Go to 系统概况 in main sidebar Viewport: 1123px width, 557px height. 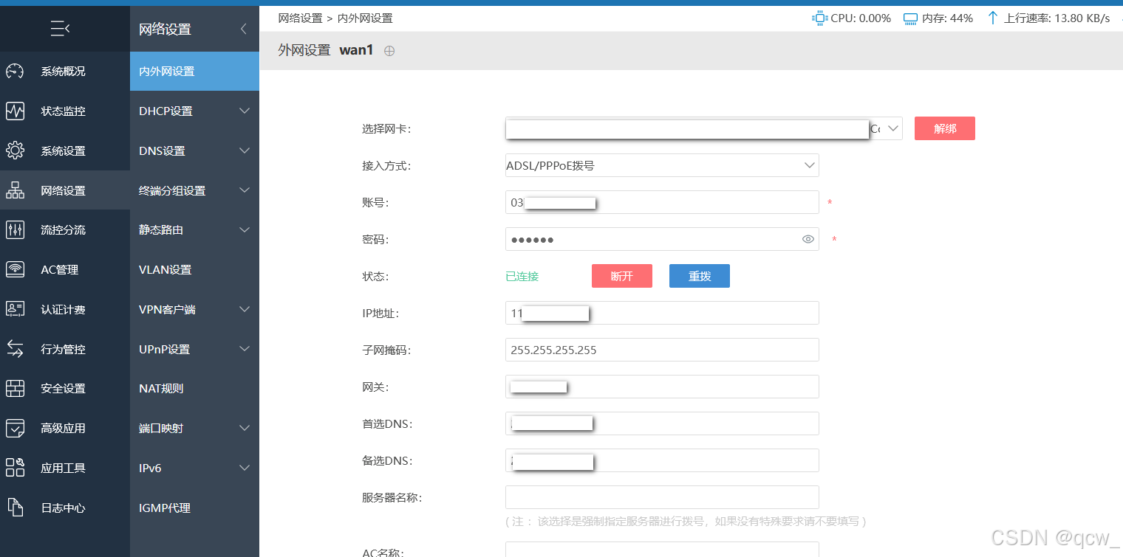(x=65, y=72)
